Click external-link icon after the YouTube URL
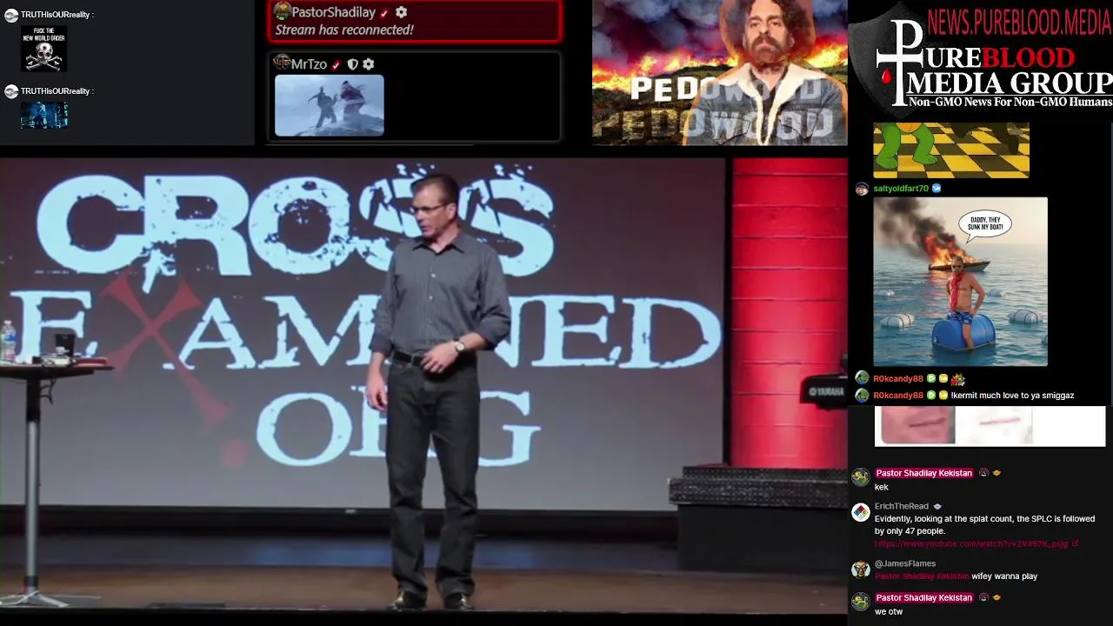 [x=1076, y=544]
